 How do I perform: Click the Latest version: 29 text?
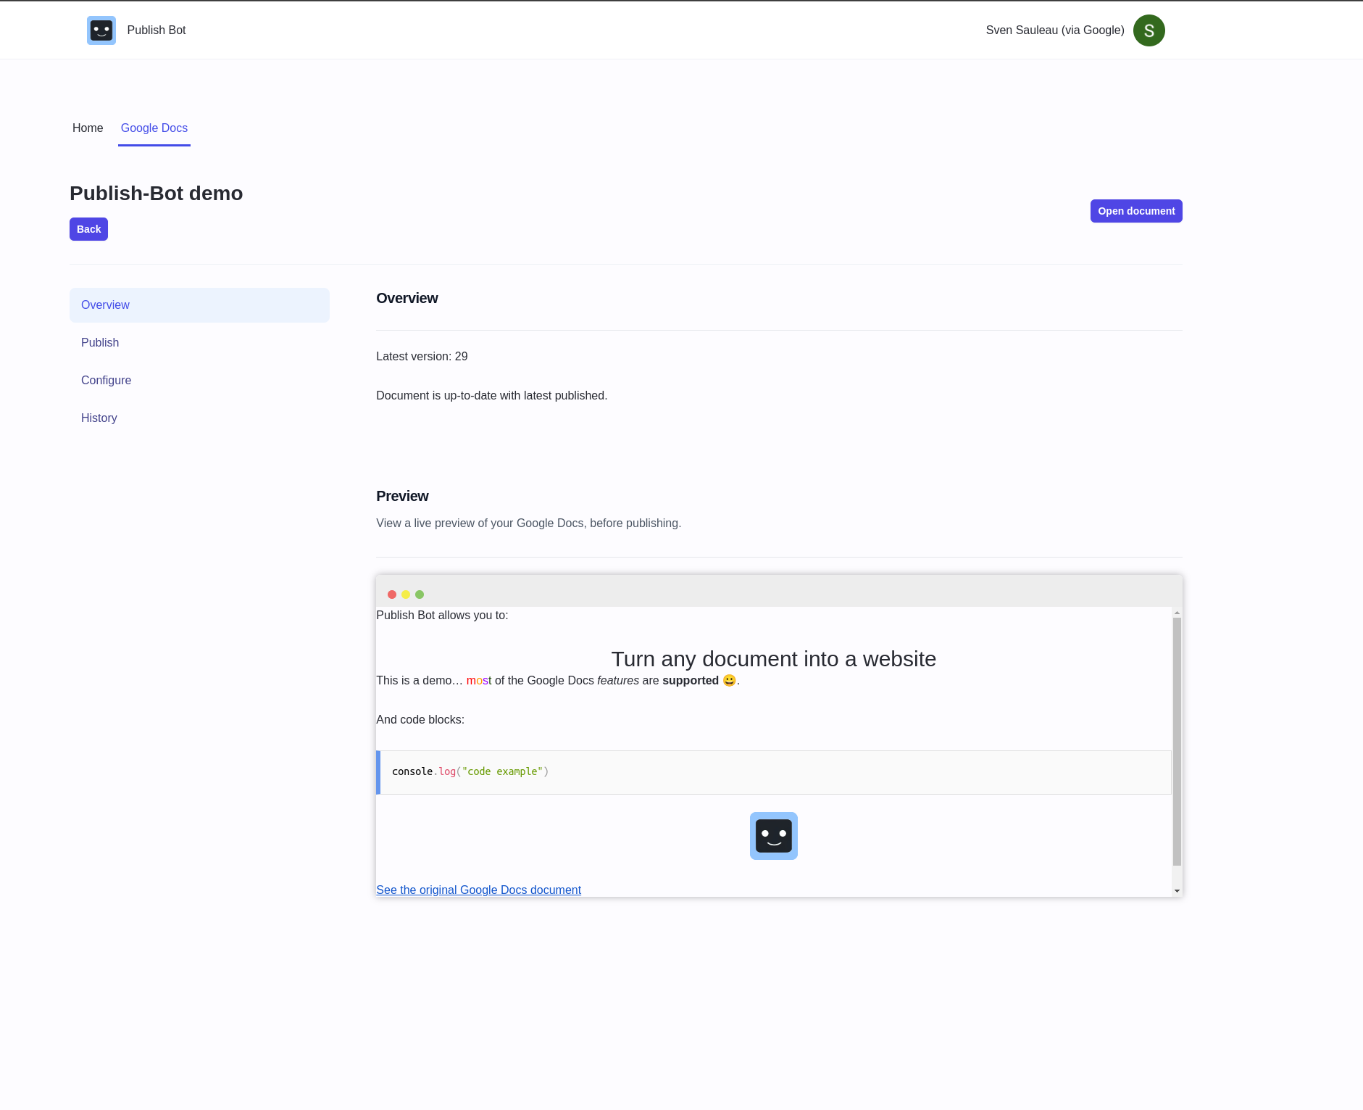[x=422, y=357]
